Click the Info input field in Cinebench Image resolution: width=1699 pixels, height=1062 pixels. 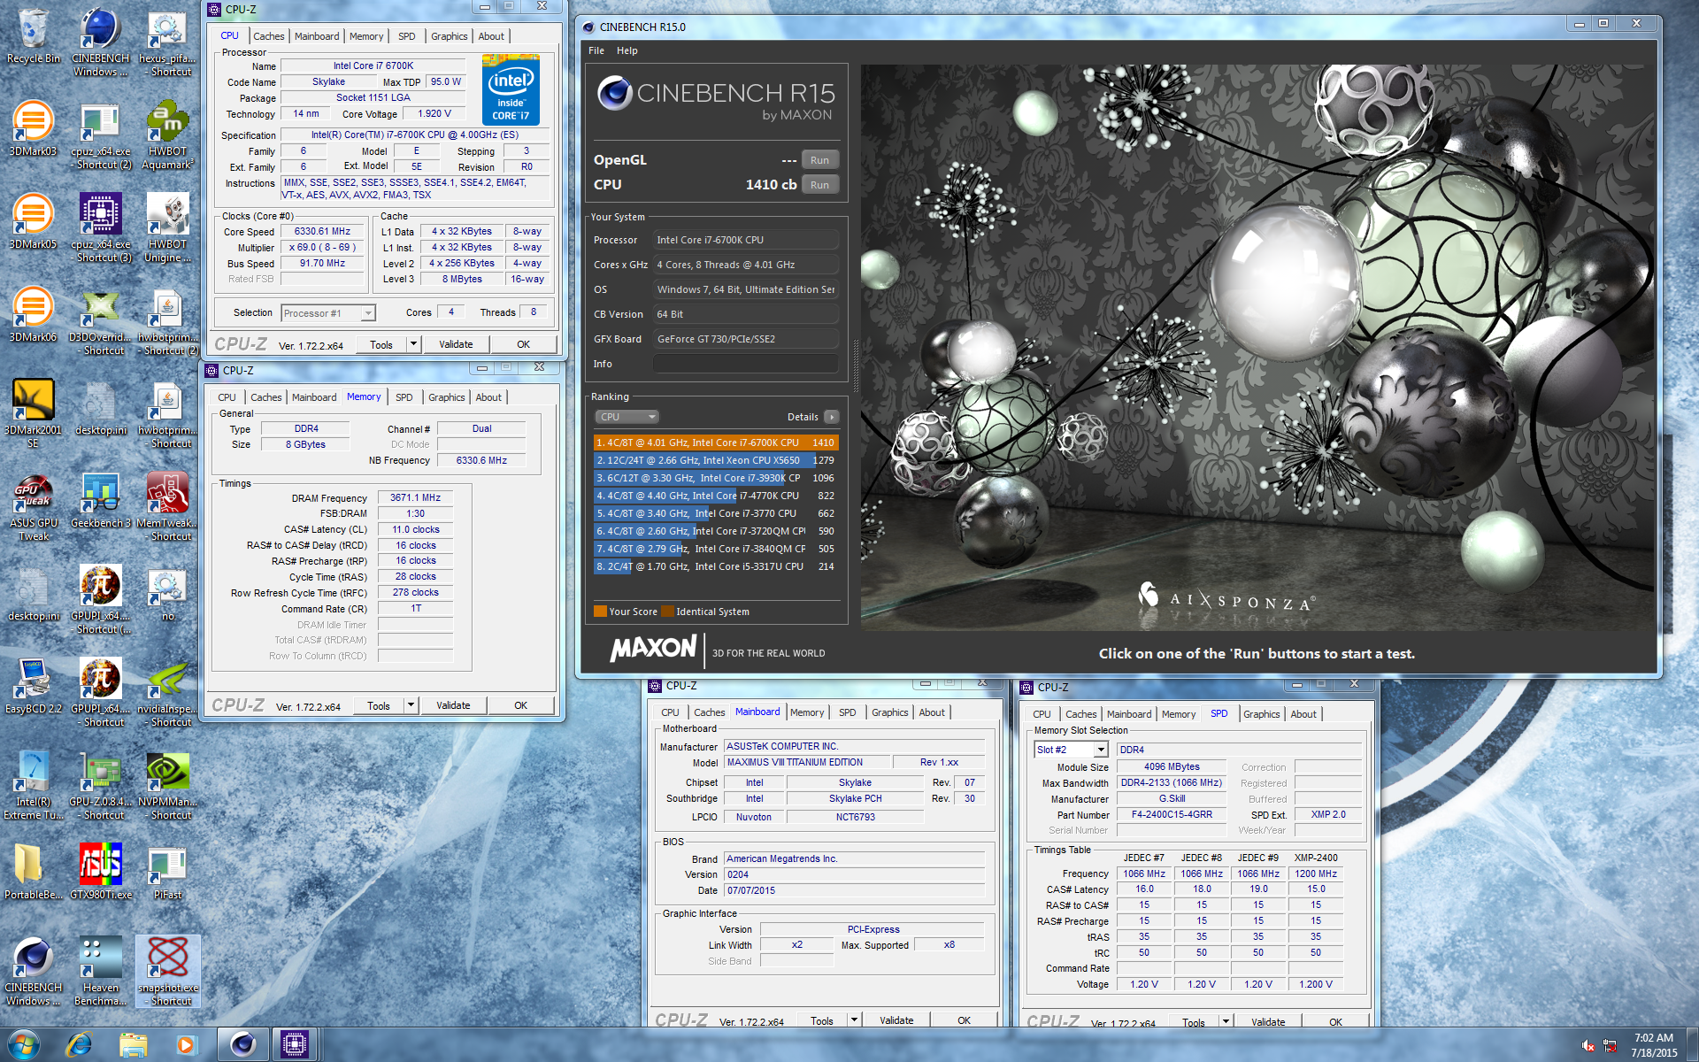pyautogui.click(x=745, y=364)
